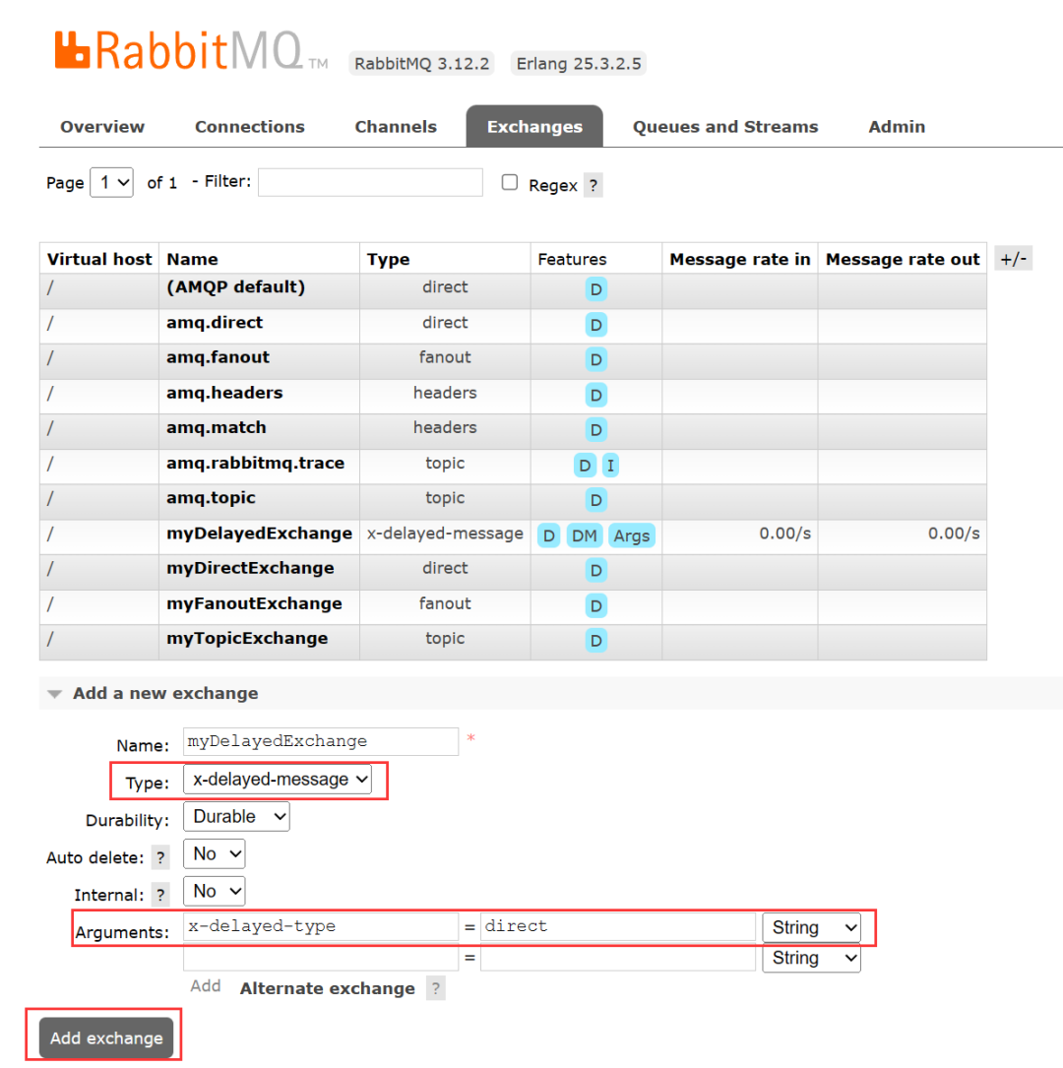Click the exchange Name input field
The height and width of the screenshot is (1068, 1063).
(321, 741)
